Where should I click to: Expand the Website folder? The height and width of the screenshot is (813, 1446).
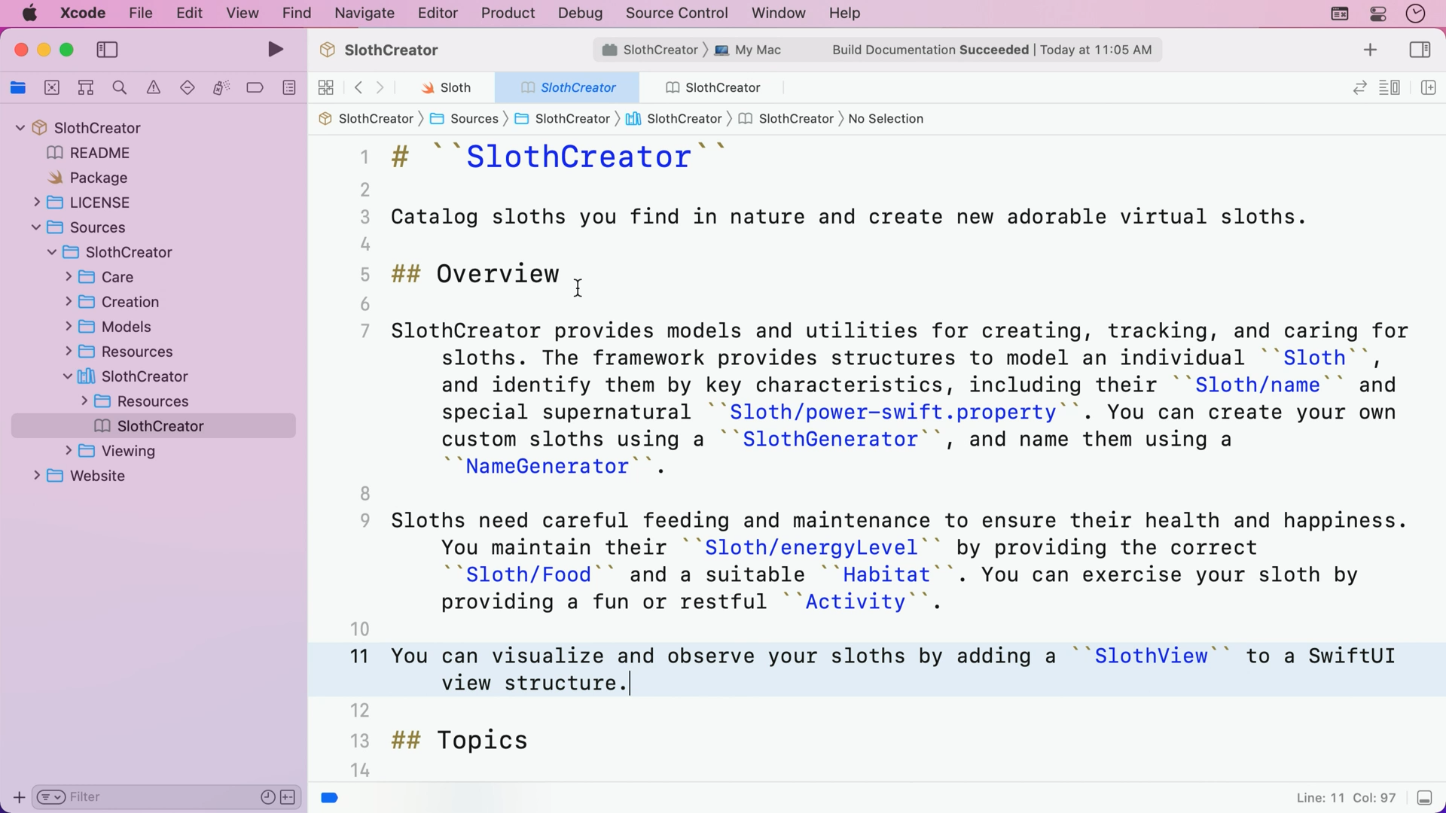[x=36, y=476]
